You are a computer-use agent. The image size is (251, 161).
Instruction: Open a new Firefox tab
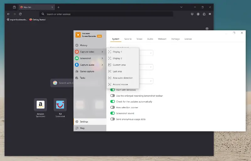58,7
